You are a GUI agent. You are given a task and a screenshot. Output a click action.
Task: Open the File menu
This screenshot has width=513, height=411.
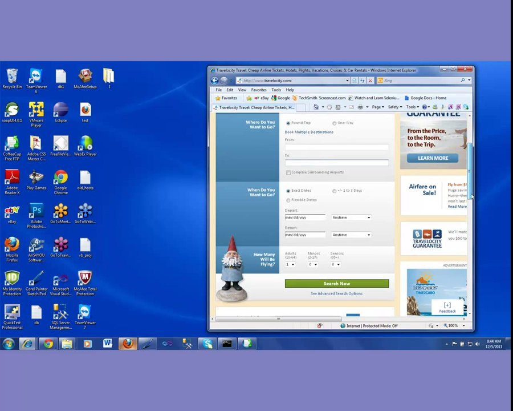pyautogui.click(x=218, y=90)
